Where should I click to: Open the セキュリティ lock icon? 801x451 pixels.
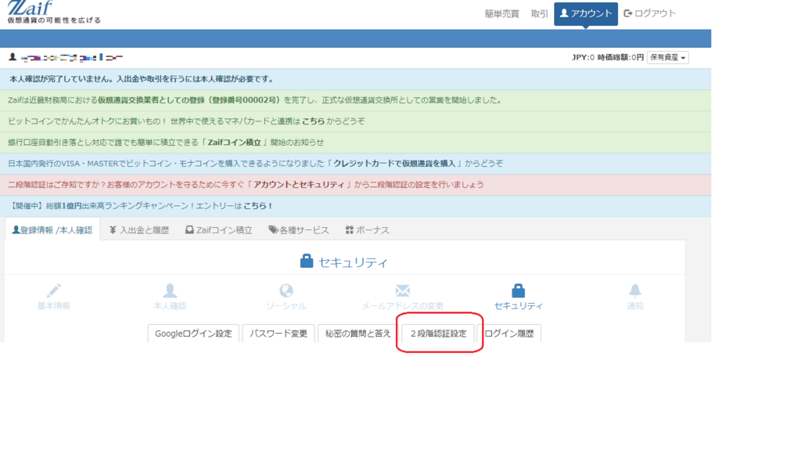coord(518,291)
